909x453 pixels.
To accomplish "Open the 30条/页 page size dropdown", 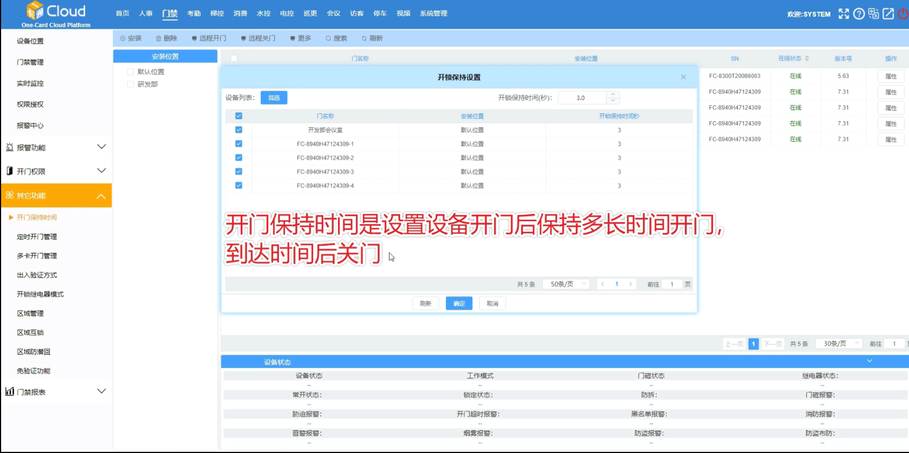I will 839,343.
